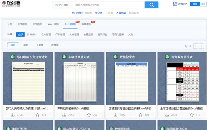This screenshot has width=207, height=130.
Task: Click download icon next to 2012
Action: pos(116,115)
